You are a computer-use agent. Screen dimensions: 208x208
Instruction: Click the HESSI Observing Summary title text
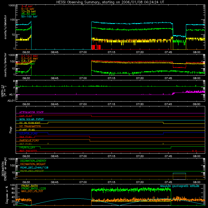point(110,2)
